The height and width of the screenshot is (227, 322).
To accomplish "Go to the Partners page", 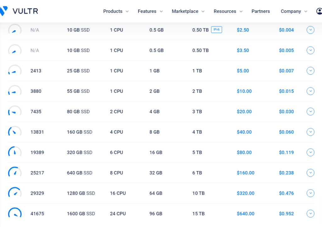I will pyautogui.click(x=260, y=11).
